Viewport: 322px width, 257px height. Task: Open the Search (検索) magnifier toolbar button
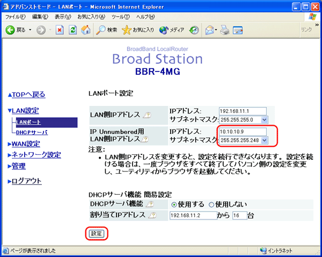pos(107,30)
